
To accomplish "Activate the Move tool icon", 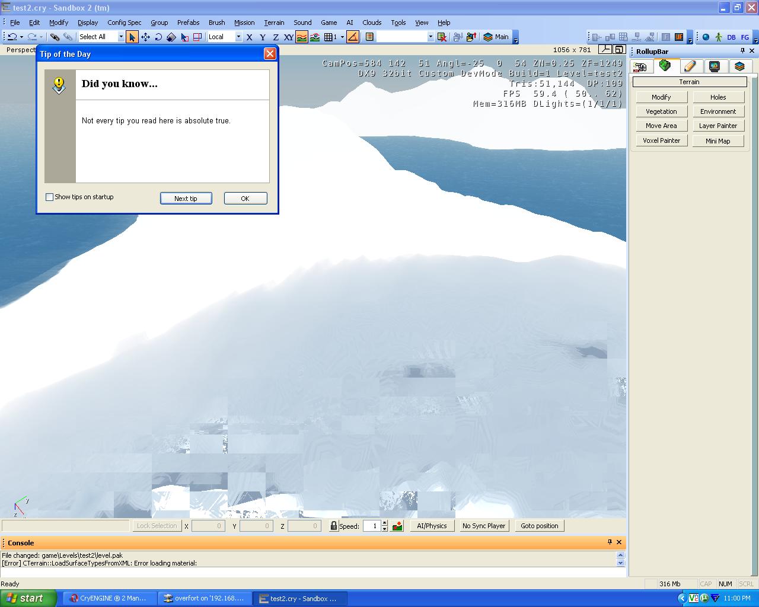I will 145,37.
